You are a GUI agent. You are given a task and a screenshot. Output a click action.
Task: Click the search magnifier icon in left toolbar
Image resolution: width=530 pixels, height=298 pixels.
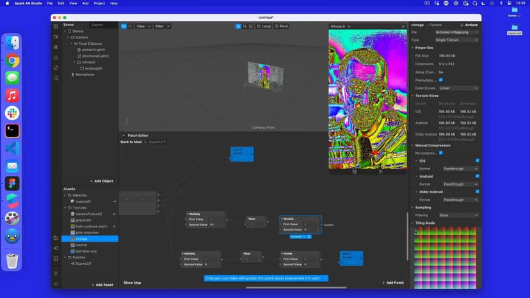(x=56, y=79)
